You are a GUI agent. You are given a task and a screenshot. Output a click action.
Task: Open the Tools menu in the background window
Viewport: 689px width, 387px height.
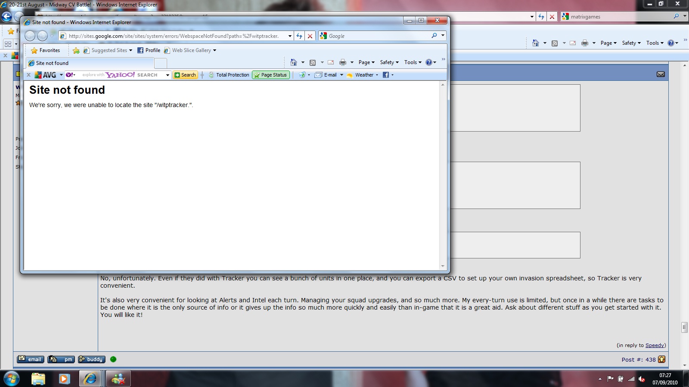pyautogui.click(x=655, y=43)
